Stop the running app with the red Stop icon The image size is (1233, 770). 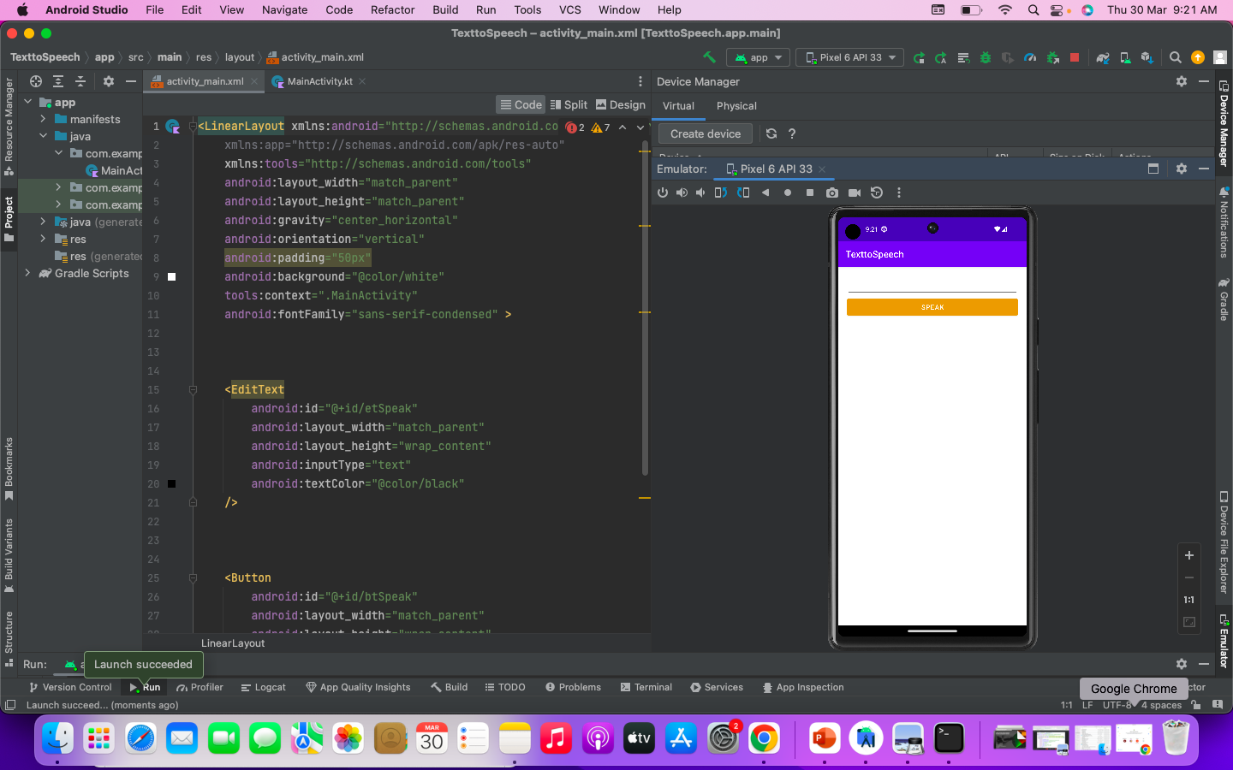[1075, 57]
